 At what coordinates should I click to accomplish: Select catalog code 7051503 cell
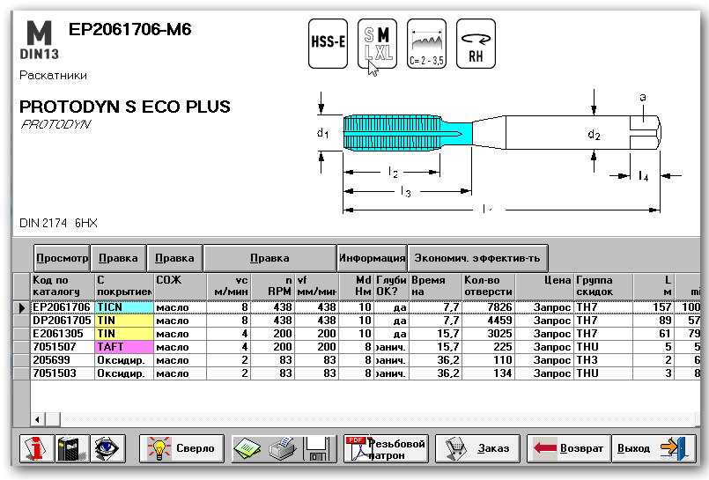coord(62,373)
